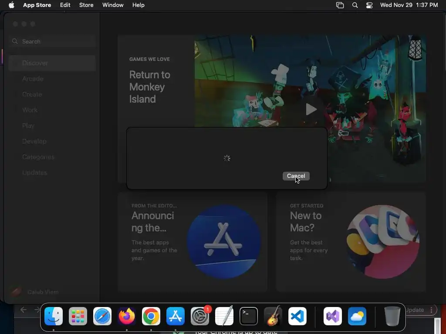Open the Weather app from the Dock
Screen dimensions: 446x334
[357, 316]
